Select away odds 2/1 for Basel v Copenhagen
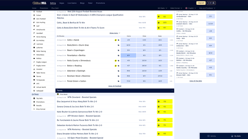Viewport: 248px width, 139px height. coord(160,50)
